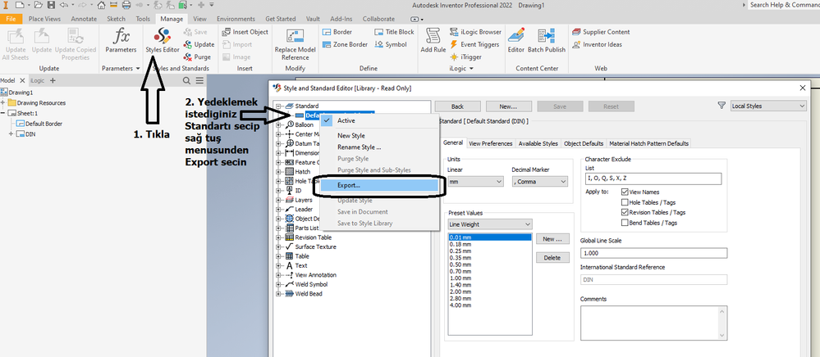Select Revision Table style in tree
This screenshot has width=820, height=357.
313,237
